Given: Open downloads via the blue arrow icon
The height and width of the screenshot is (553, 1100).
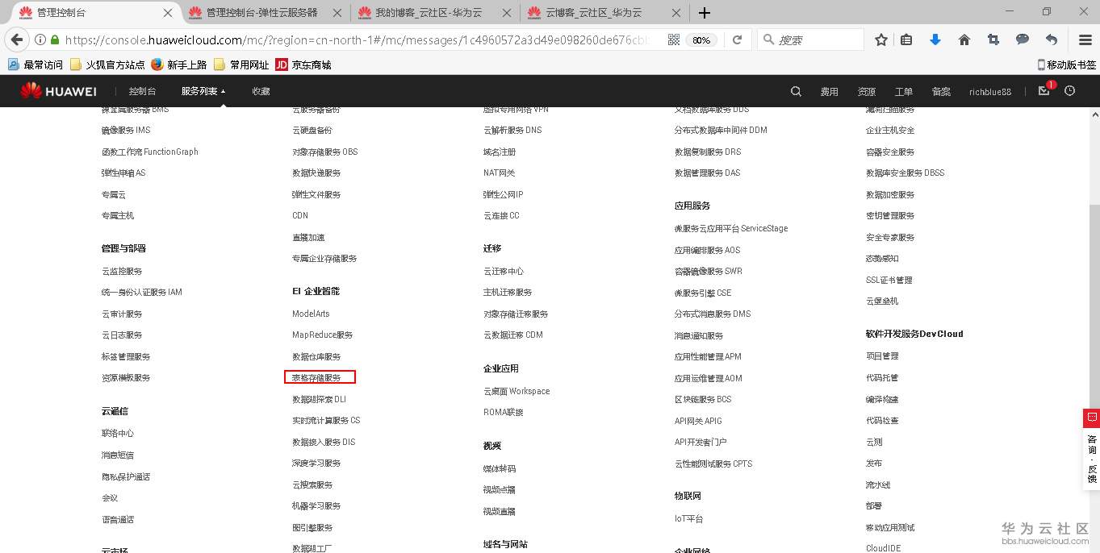Looking at the screenshot, I should (935, 38).
